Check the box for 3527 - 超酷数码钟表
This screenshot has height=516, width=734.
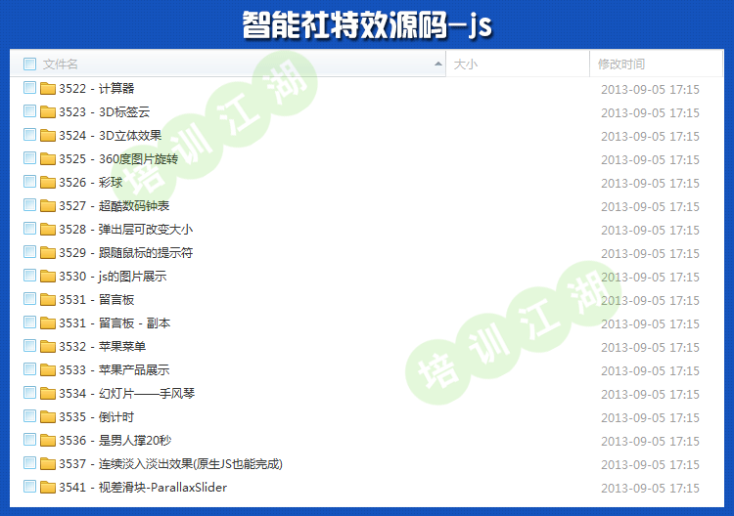point(29,204)
